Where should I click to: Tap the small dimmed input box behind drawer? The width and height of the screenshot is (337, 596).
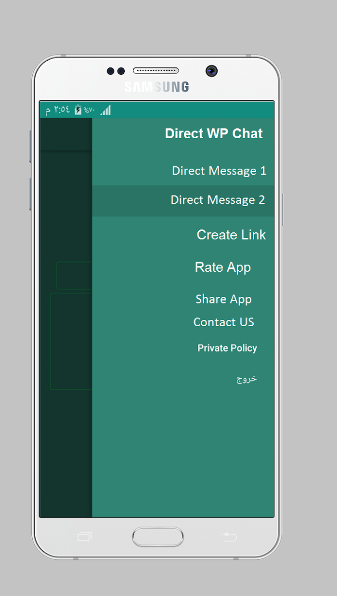[74, 276]
